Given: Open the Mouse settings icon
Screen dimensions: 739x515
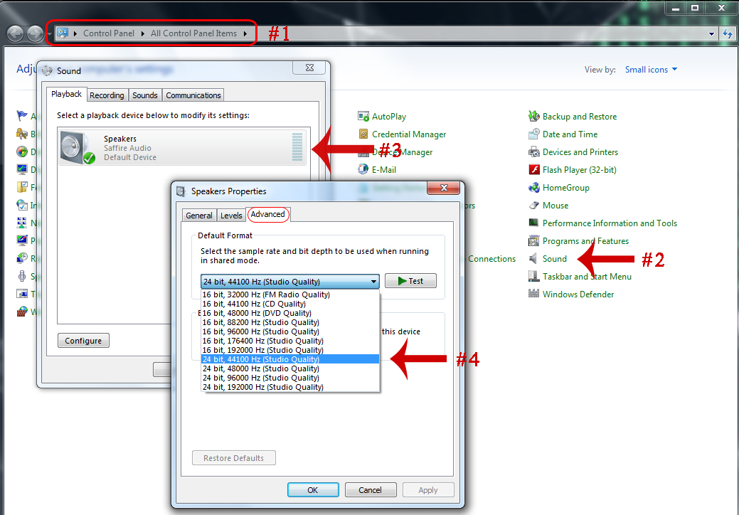Looking at the screenshot, I should pyautogui.click(x=533, y=206).
